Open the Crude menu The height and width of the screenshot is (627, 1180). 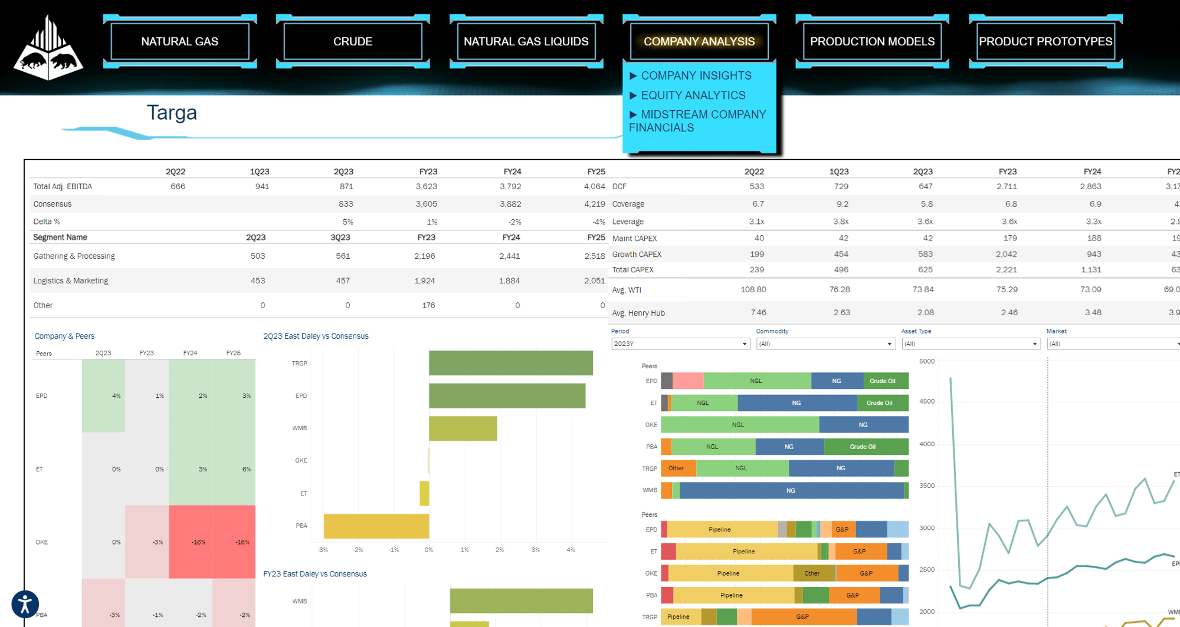(353, 41)
